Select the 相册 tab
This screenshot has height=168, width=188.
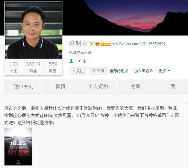coord(136,87)
